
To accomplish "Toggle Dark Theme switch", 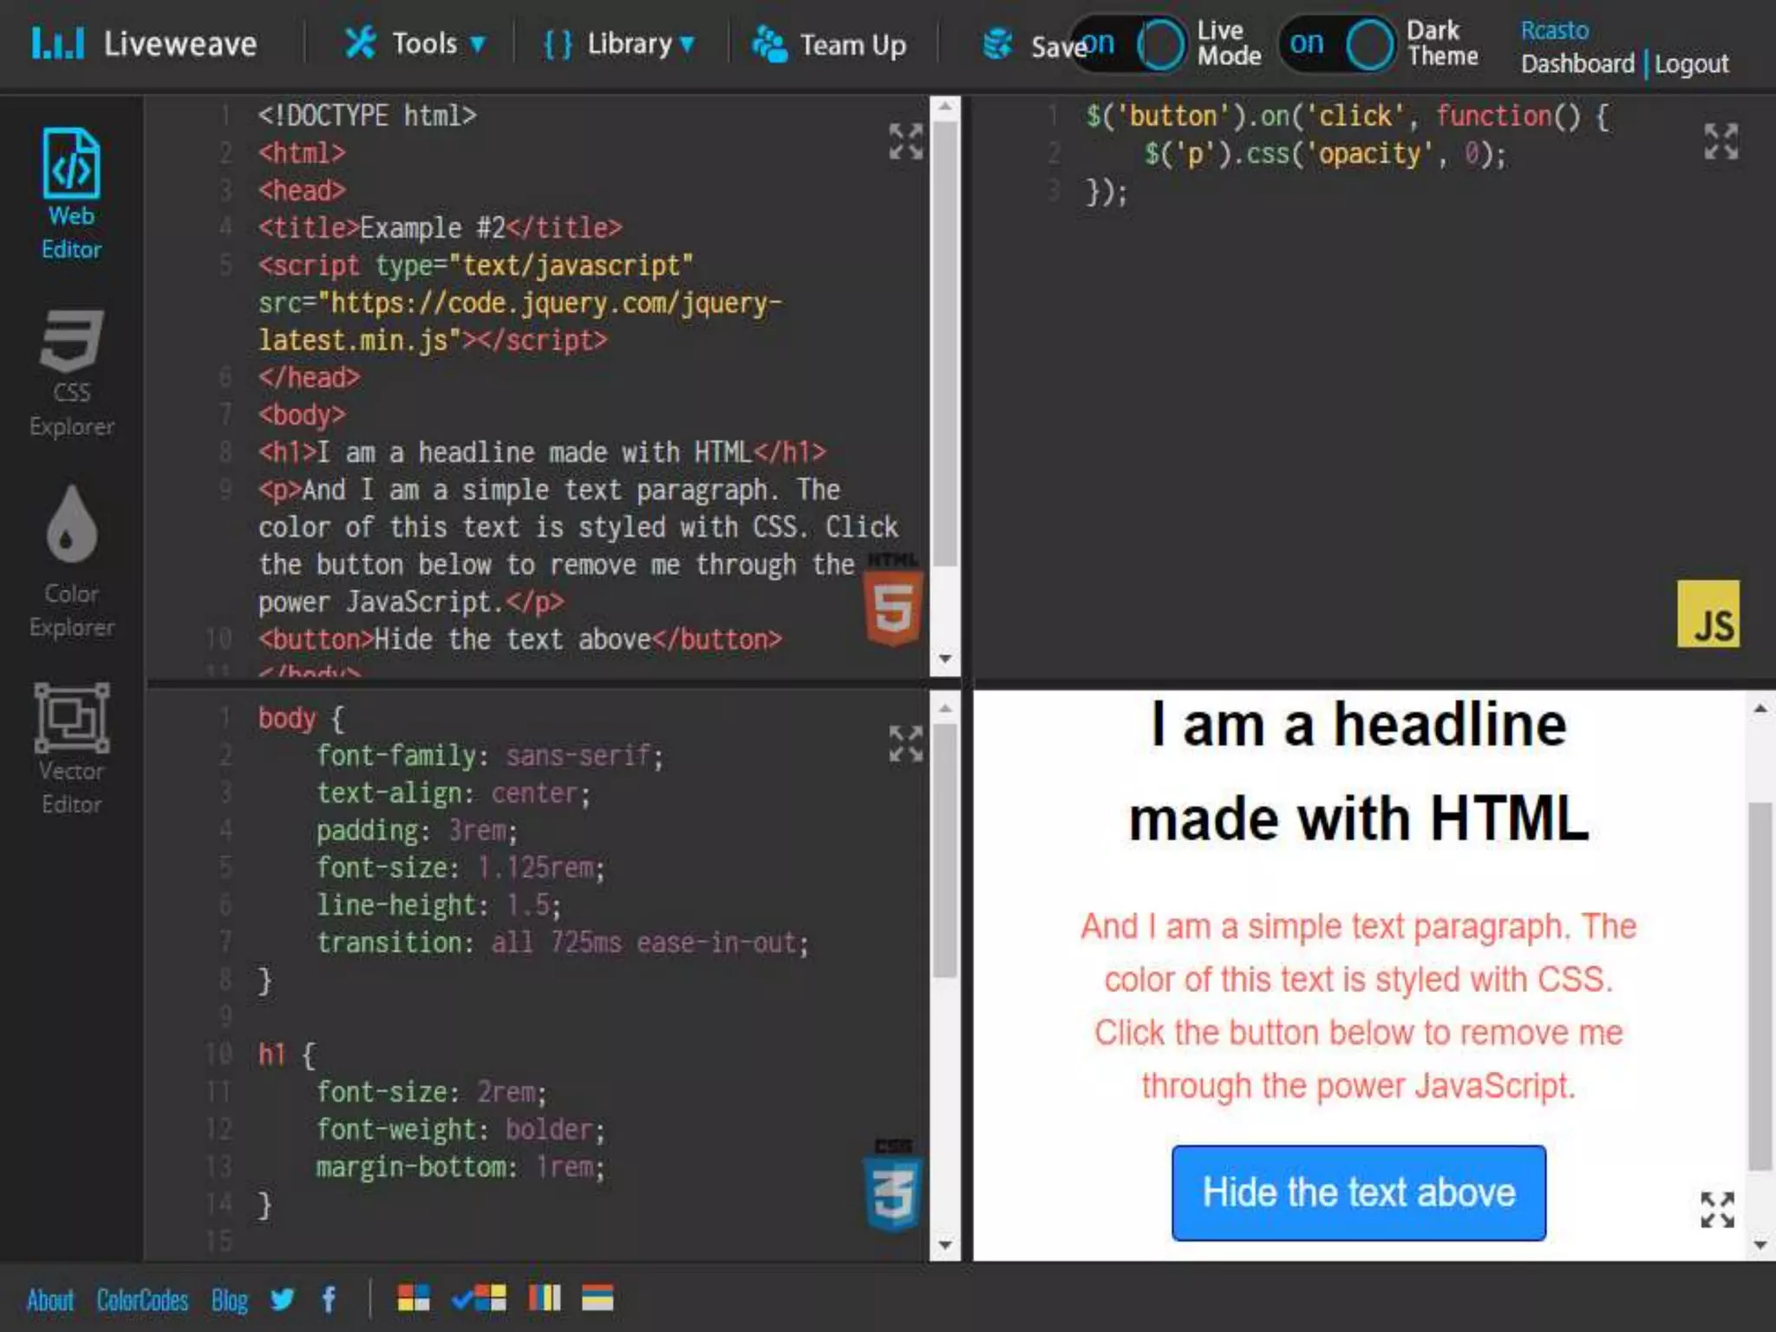I will click(x=1340, y=44).
